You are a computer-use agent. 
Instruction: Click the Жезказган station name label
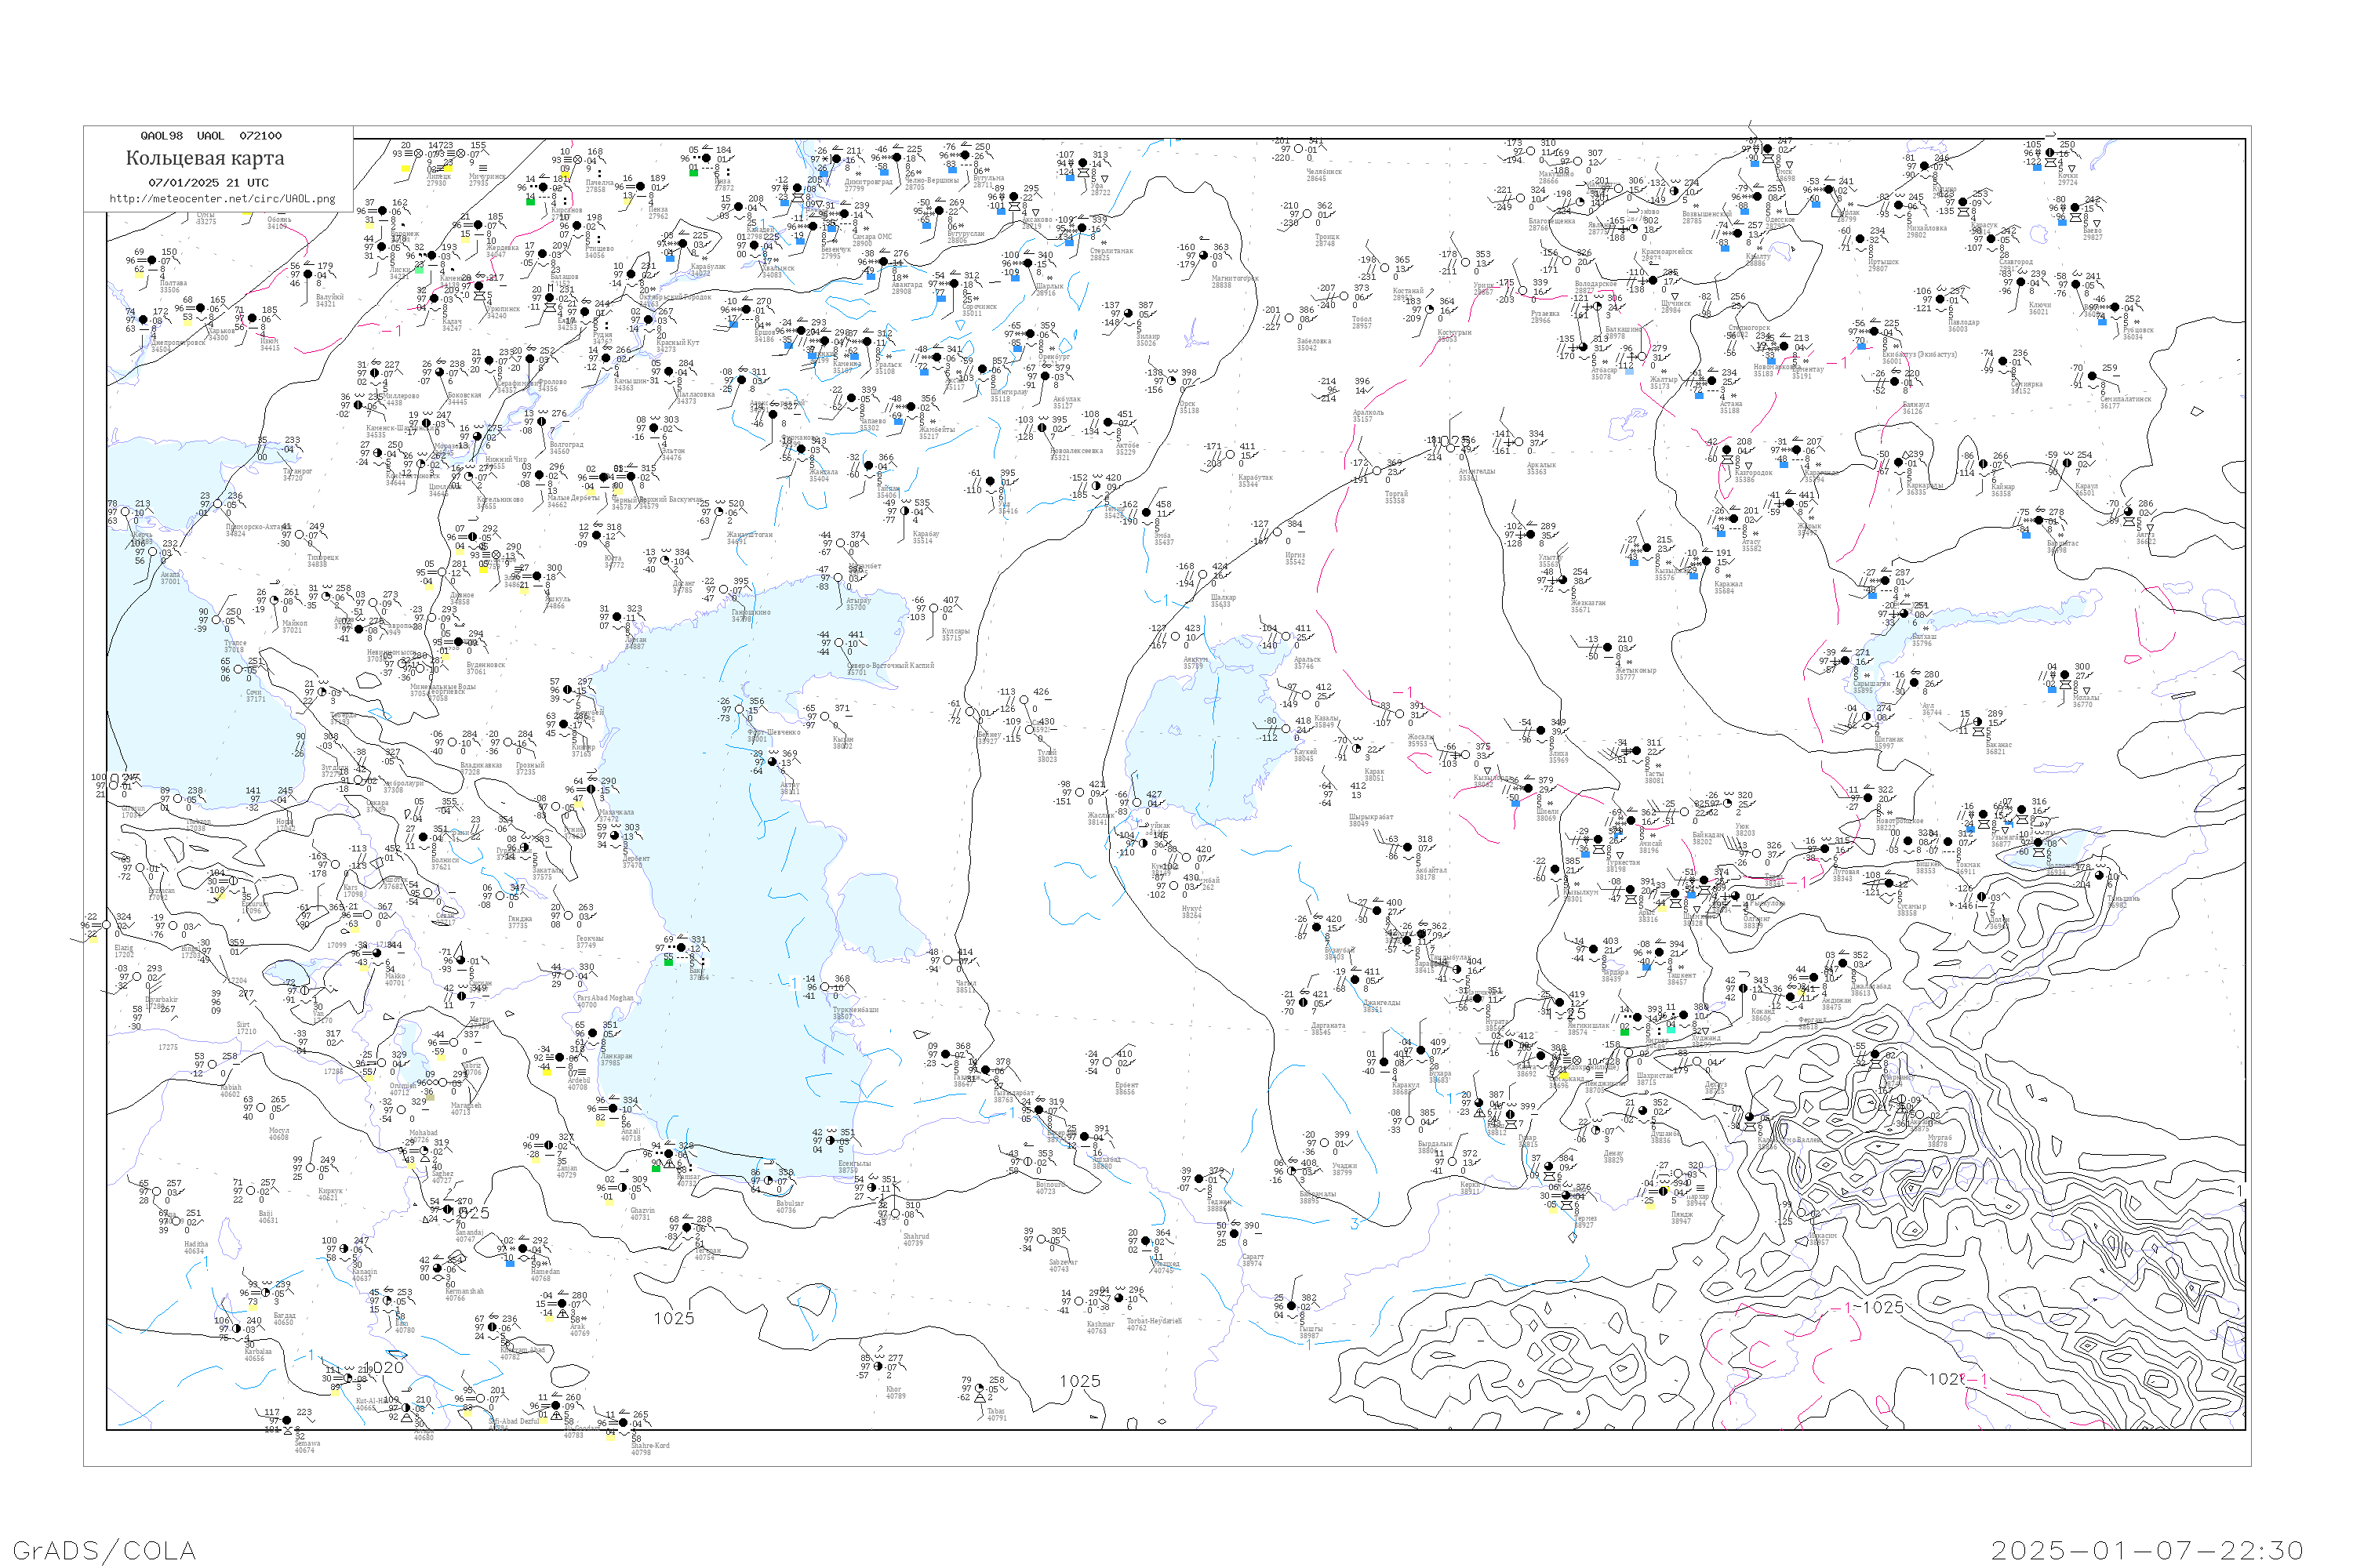pyautogui.click(x=1589, y=603)
